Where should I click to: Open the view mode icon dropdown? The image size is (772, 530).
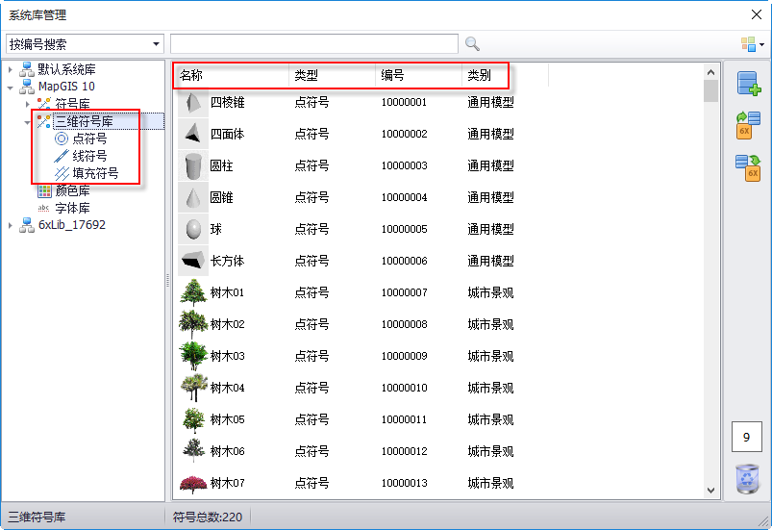pyautogui.click(x=752, y=44)
